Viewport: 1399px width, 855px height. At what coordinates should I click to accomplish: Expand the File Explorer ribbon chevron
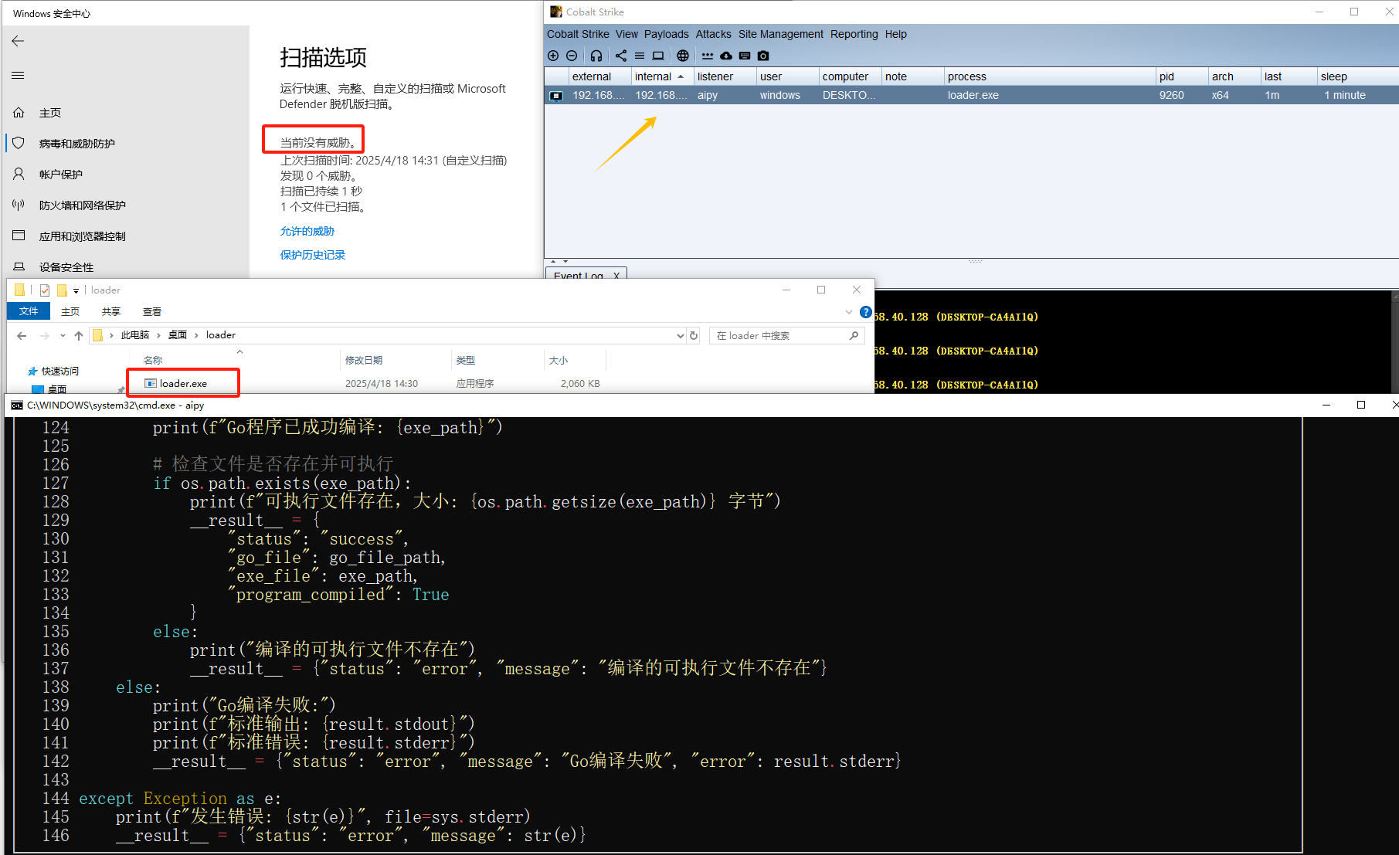pyautogui.click(x=849, y=312)
